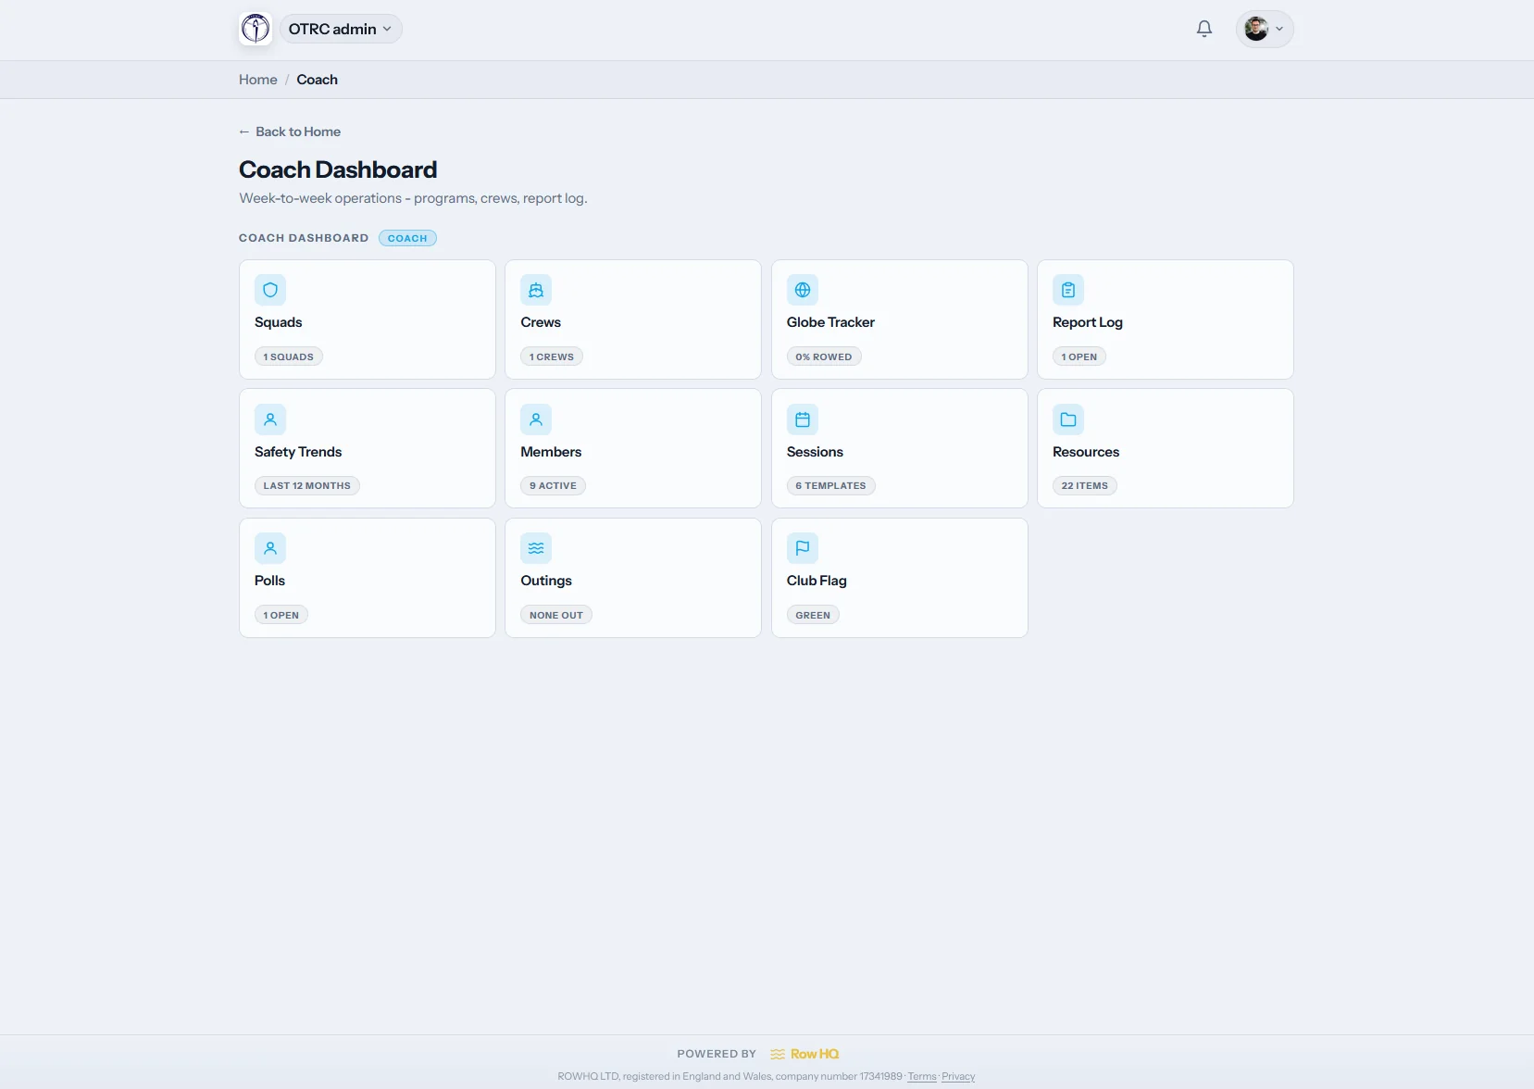Click Back to Home link
The width and height of the screenshot is (1534, 1089).
pyautogui.click(x=290, y=131)
